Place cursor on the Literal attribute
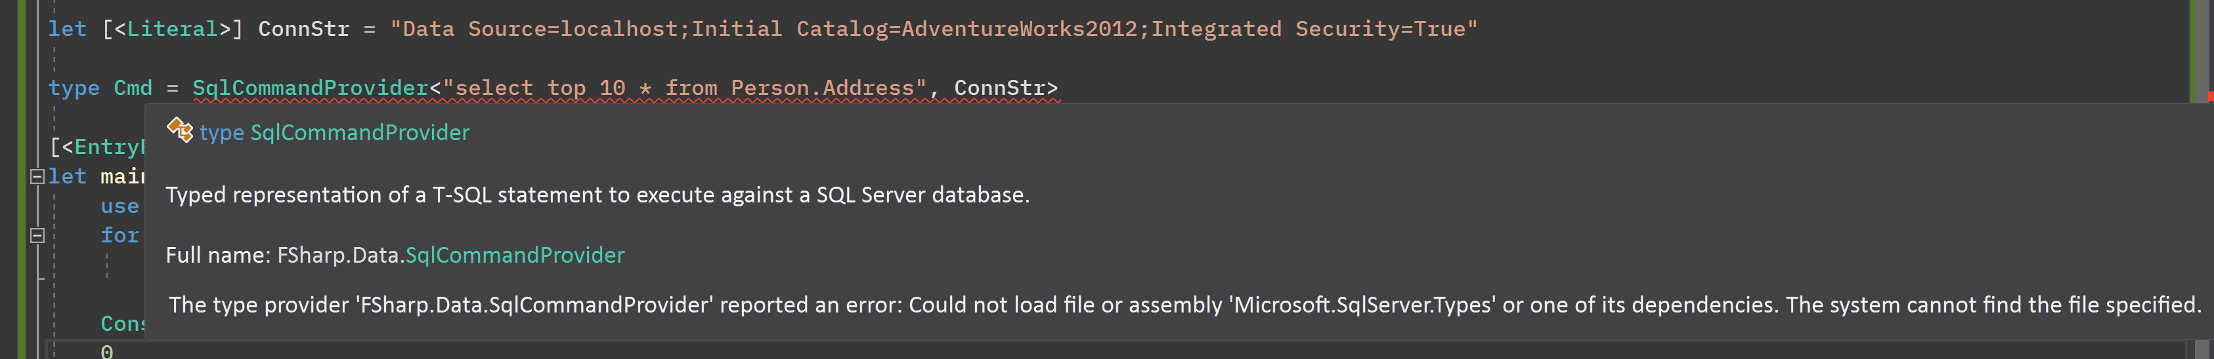This screenshot has height=359, width=2214. coord(172,29)
